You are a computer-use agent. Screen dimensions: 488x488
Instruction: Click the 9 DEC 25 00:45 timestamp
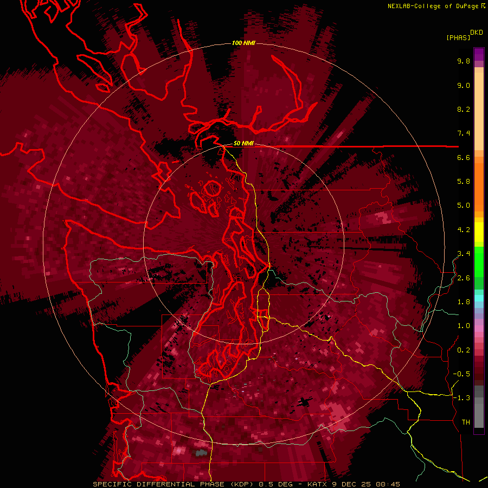366,484
